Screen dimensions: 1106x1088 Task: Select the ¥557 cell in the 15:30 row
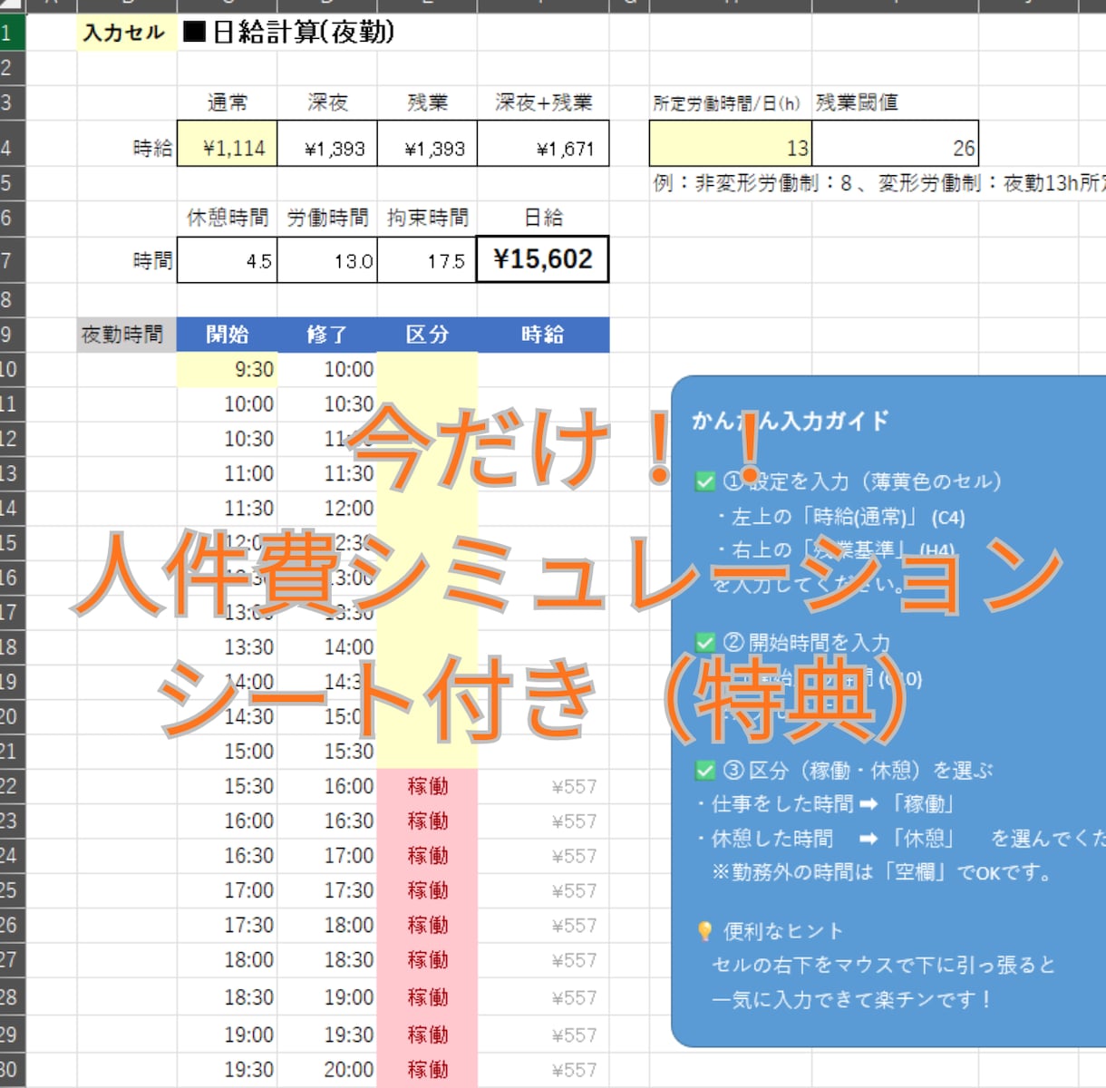543,786
